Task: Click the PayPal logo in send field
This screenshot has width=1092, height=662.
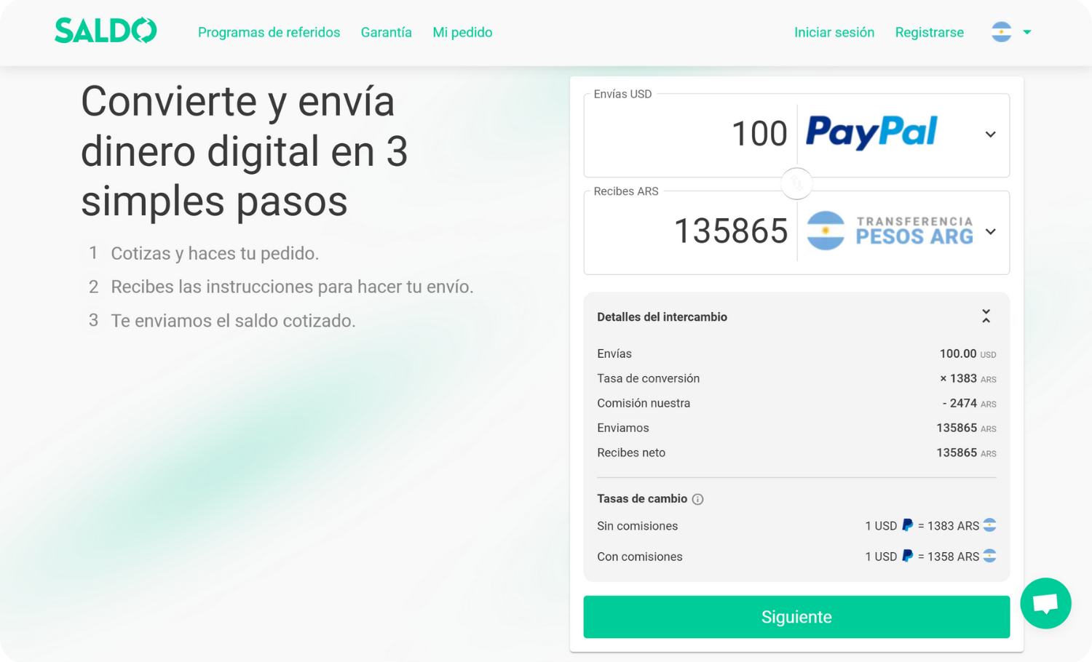Action: [x=871, y=132]
